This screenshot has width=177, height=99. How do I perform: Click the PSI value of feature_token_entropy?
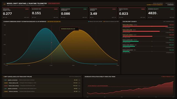(x=171, y=25)
